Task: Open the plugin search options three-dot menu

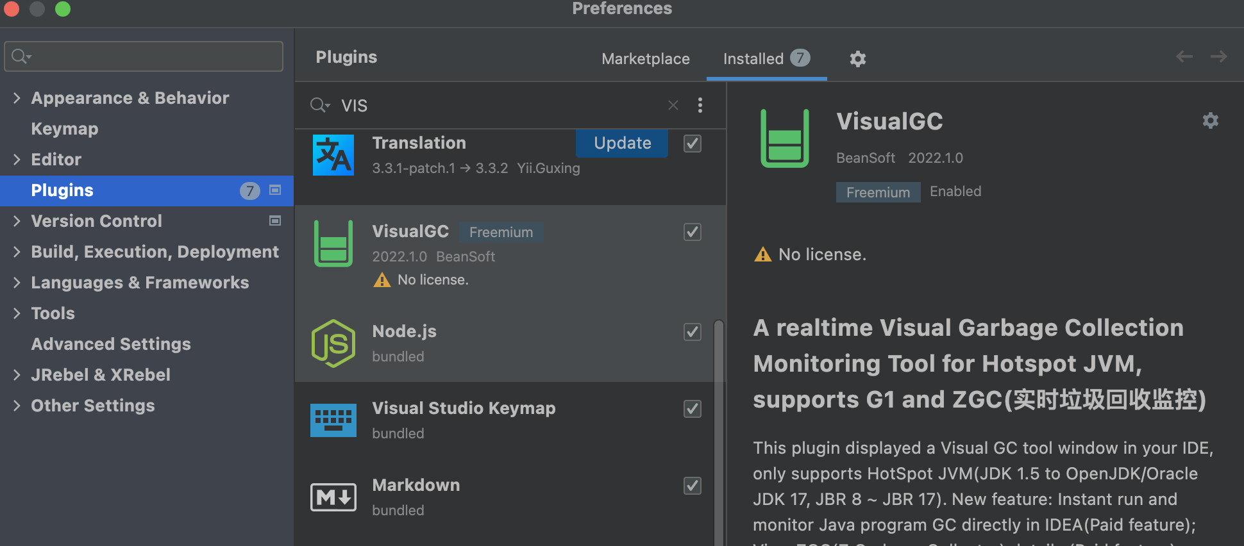Action: point(700,105)
